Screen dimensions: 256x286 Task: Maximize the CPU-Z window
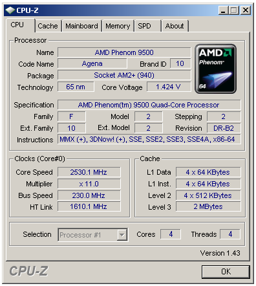coord(234,10)
